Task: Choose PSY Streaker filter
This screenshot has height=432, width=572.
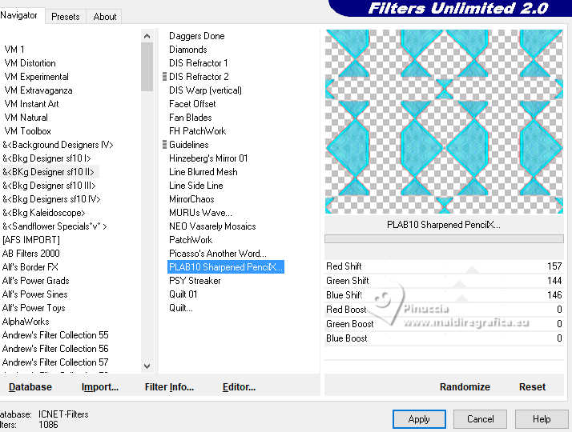Action: pos(195,281)
